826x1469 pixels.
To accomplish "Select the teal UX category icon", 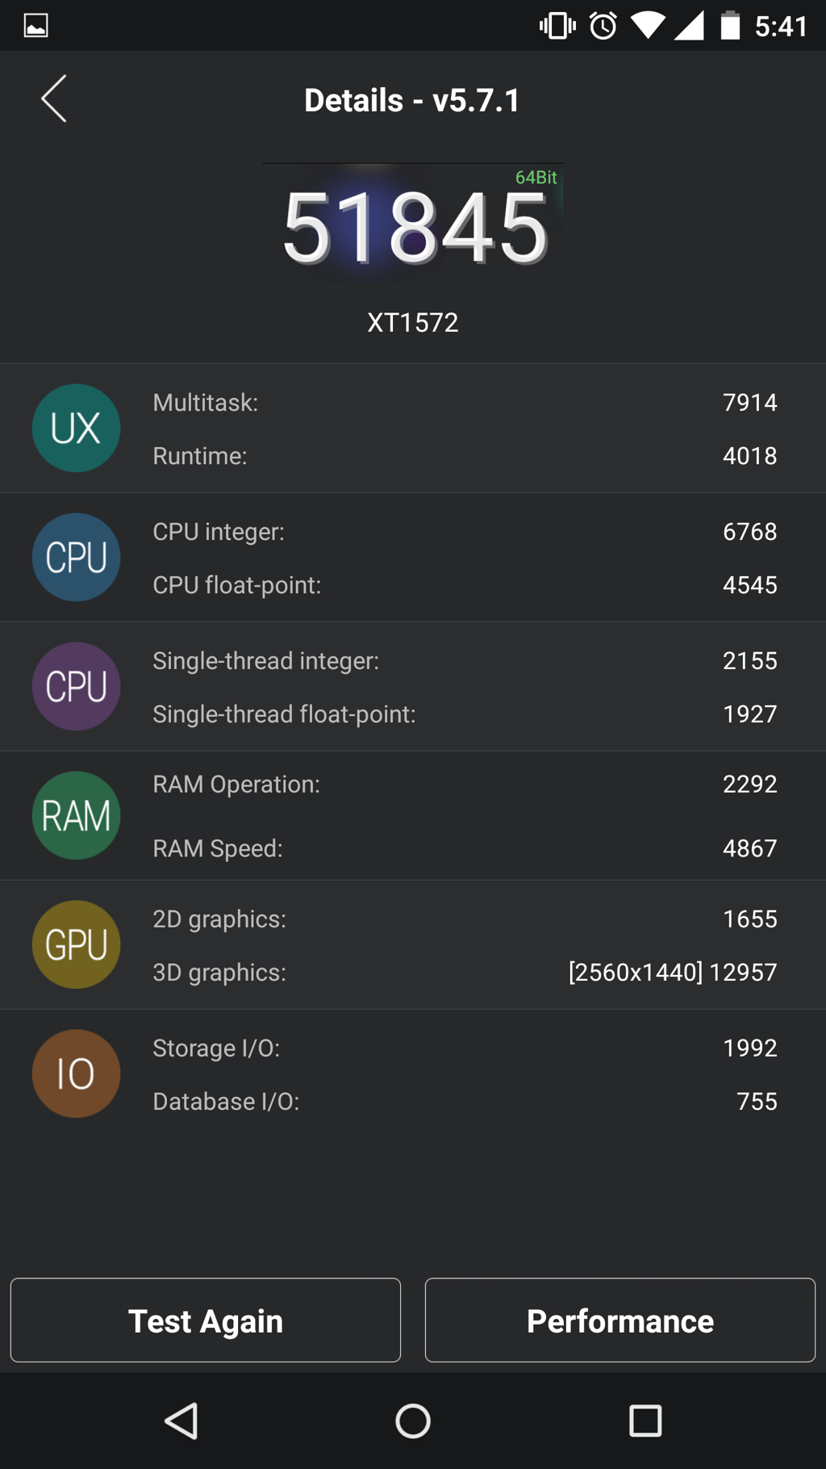I will point(77,428).
